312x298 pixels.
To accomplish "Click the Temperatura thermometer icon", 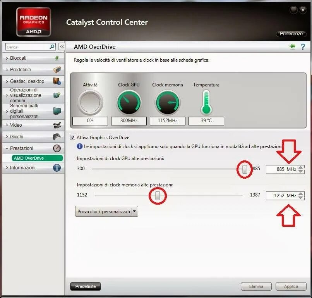I will click(x=206, y=102).
